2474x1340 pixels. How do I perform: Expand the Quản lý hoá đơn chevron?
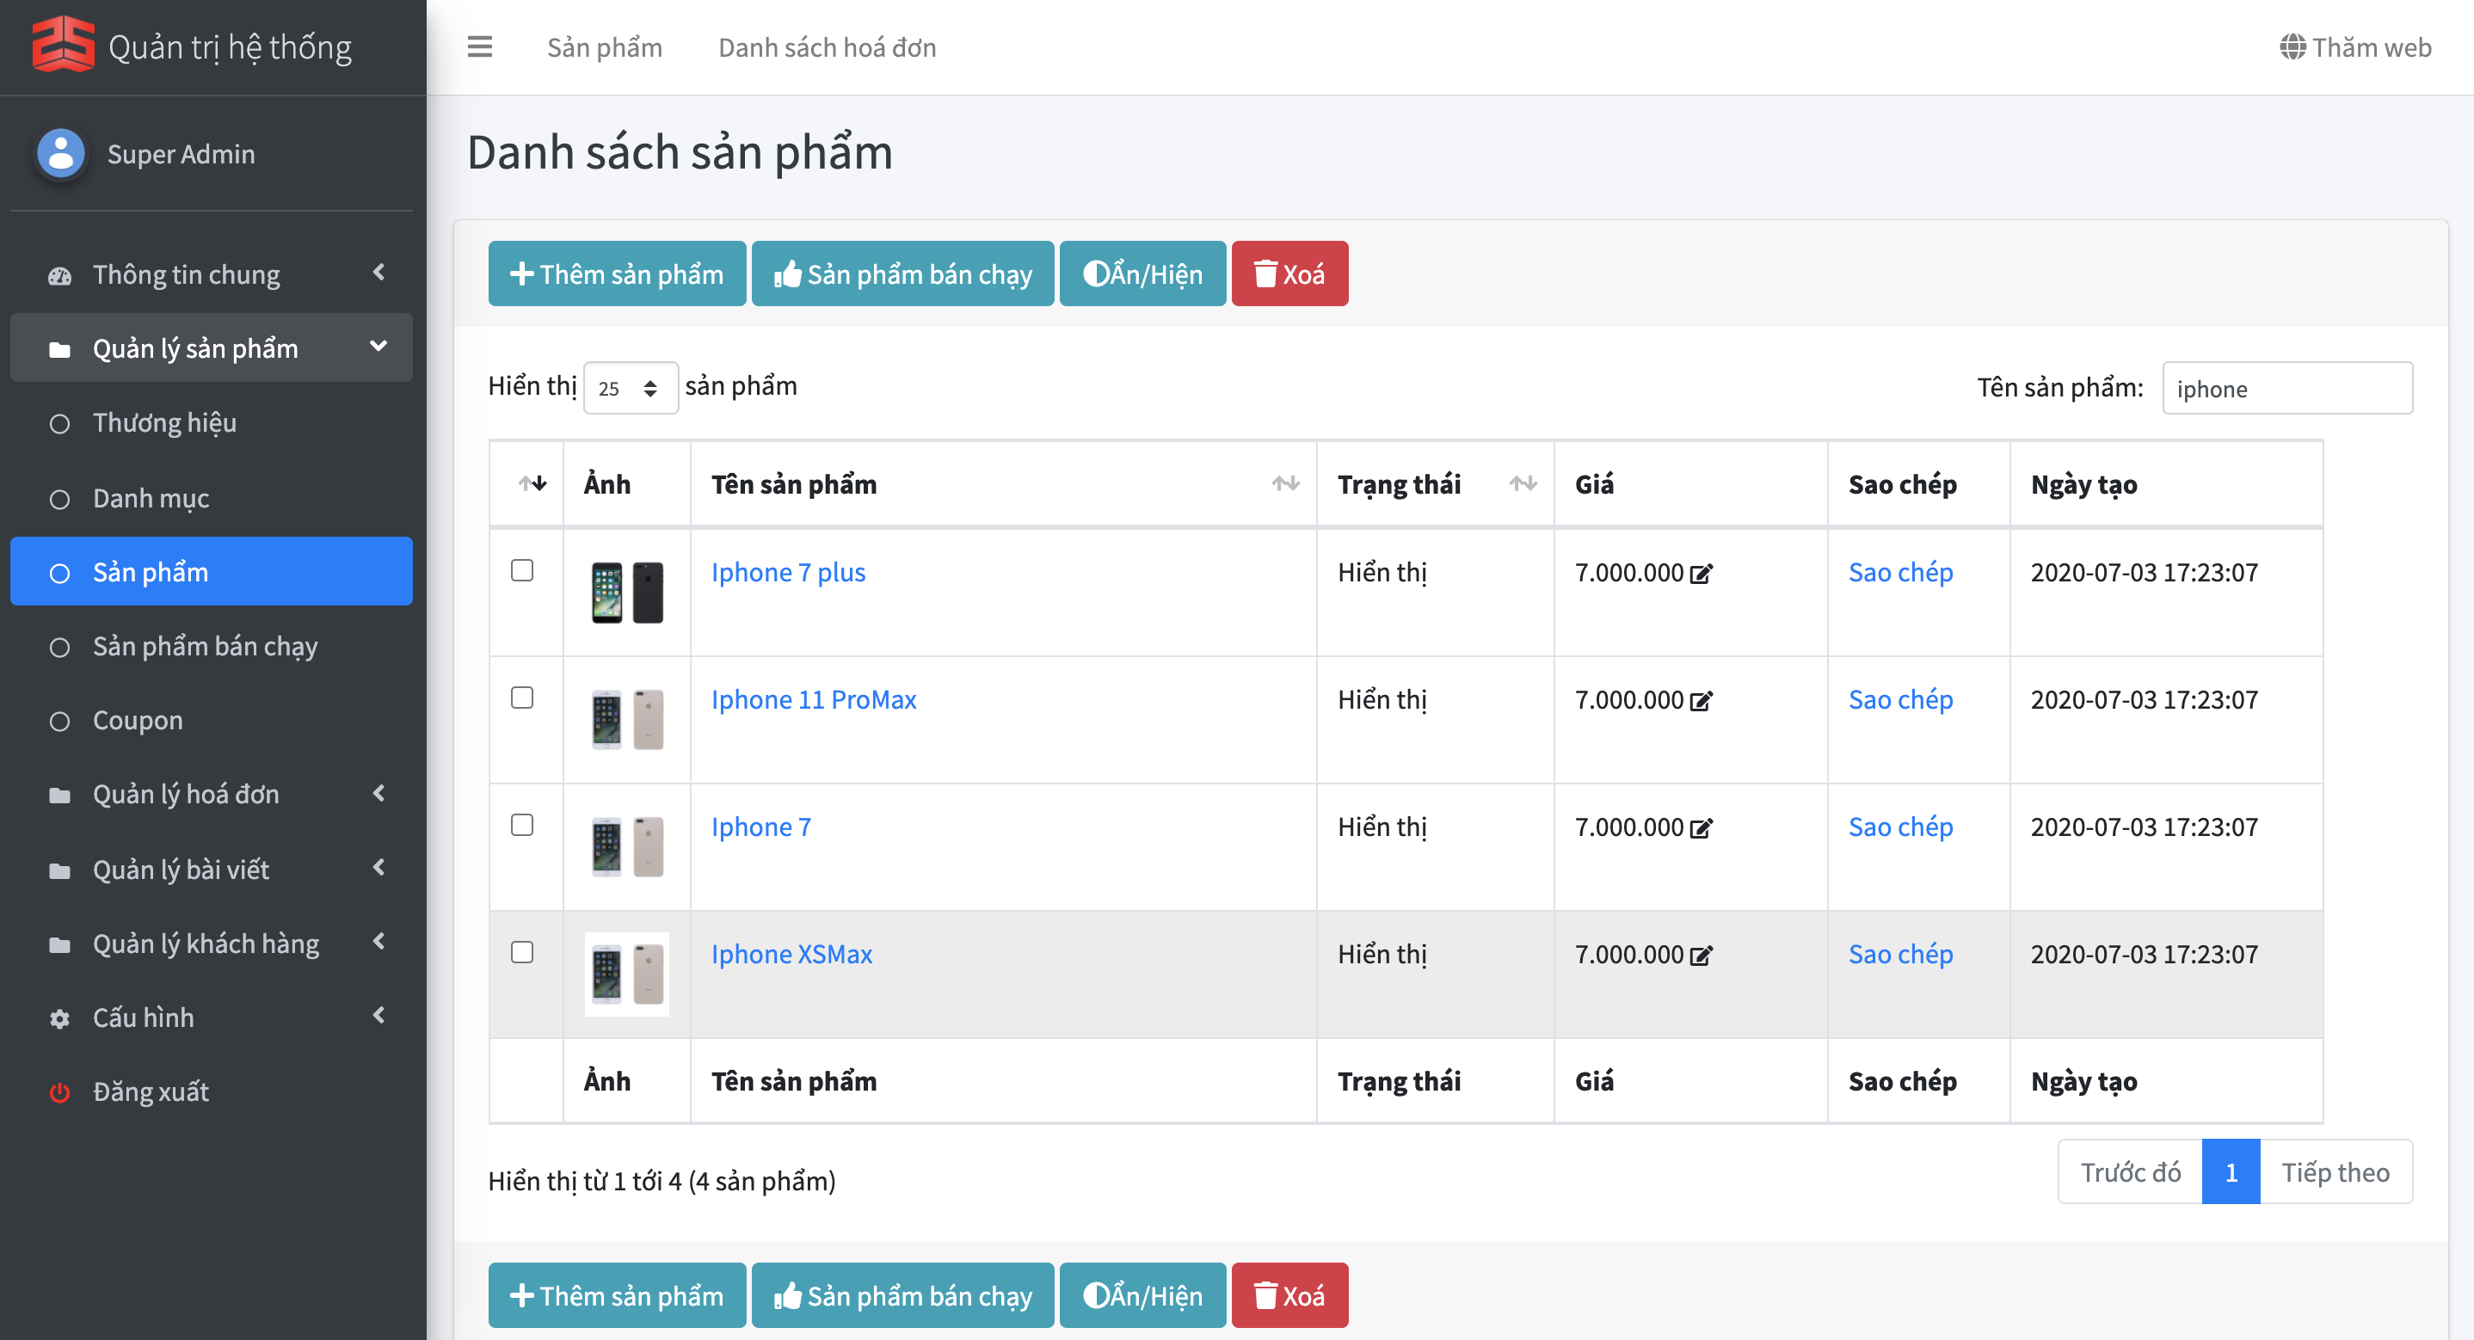(378, 794)
